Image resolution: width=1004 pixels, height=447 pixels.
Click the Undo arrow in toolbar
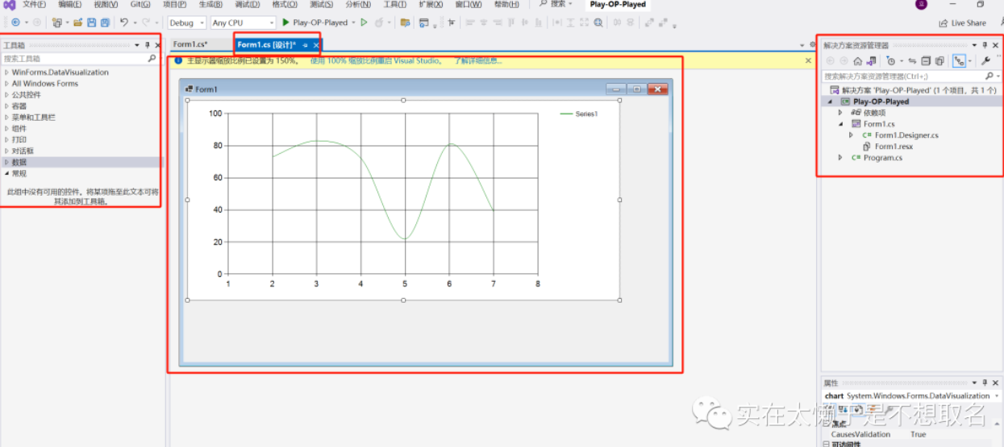point(123,23)
